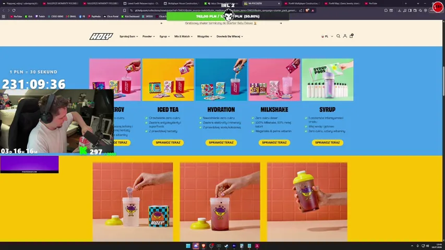
Task: Click the image of powder poured into shaker
Action: tap(133, 202)
